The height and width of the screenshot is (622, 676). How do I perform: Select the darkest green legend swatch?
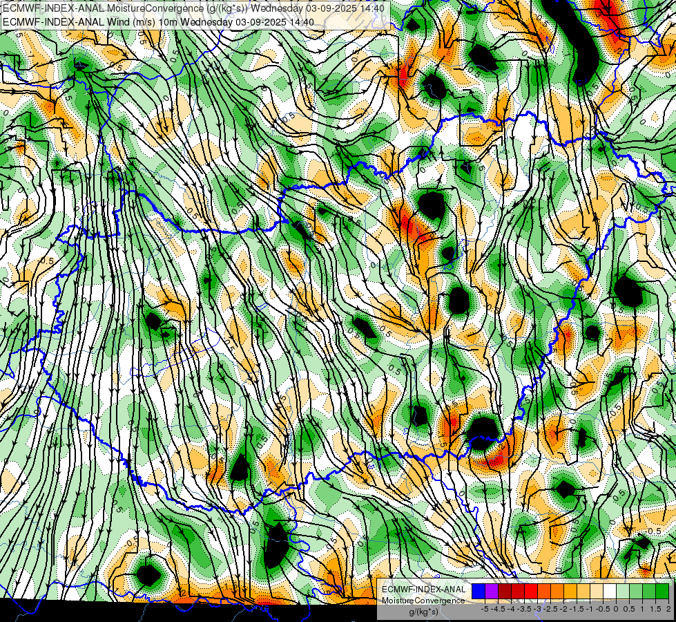pos(662,592)
